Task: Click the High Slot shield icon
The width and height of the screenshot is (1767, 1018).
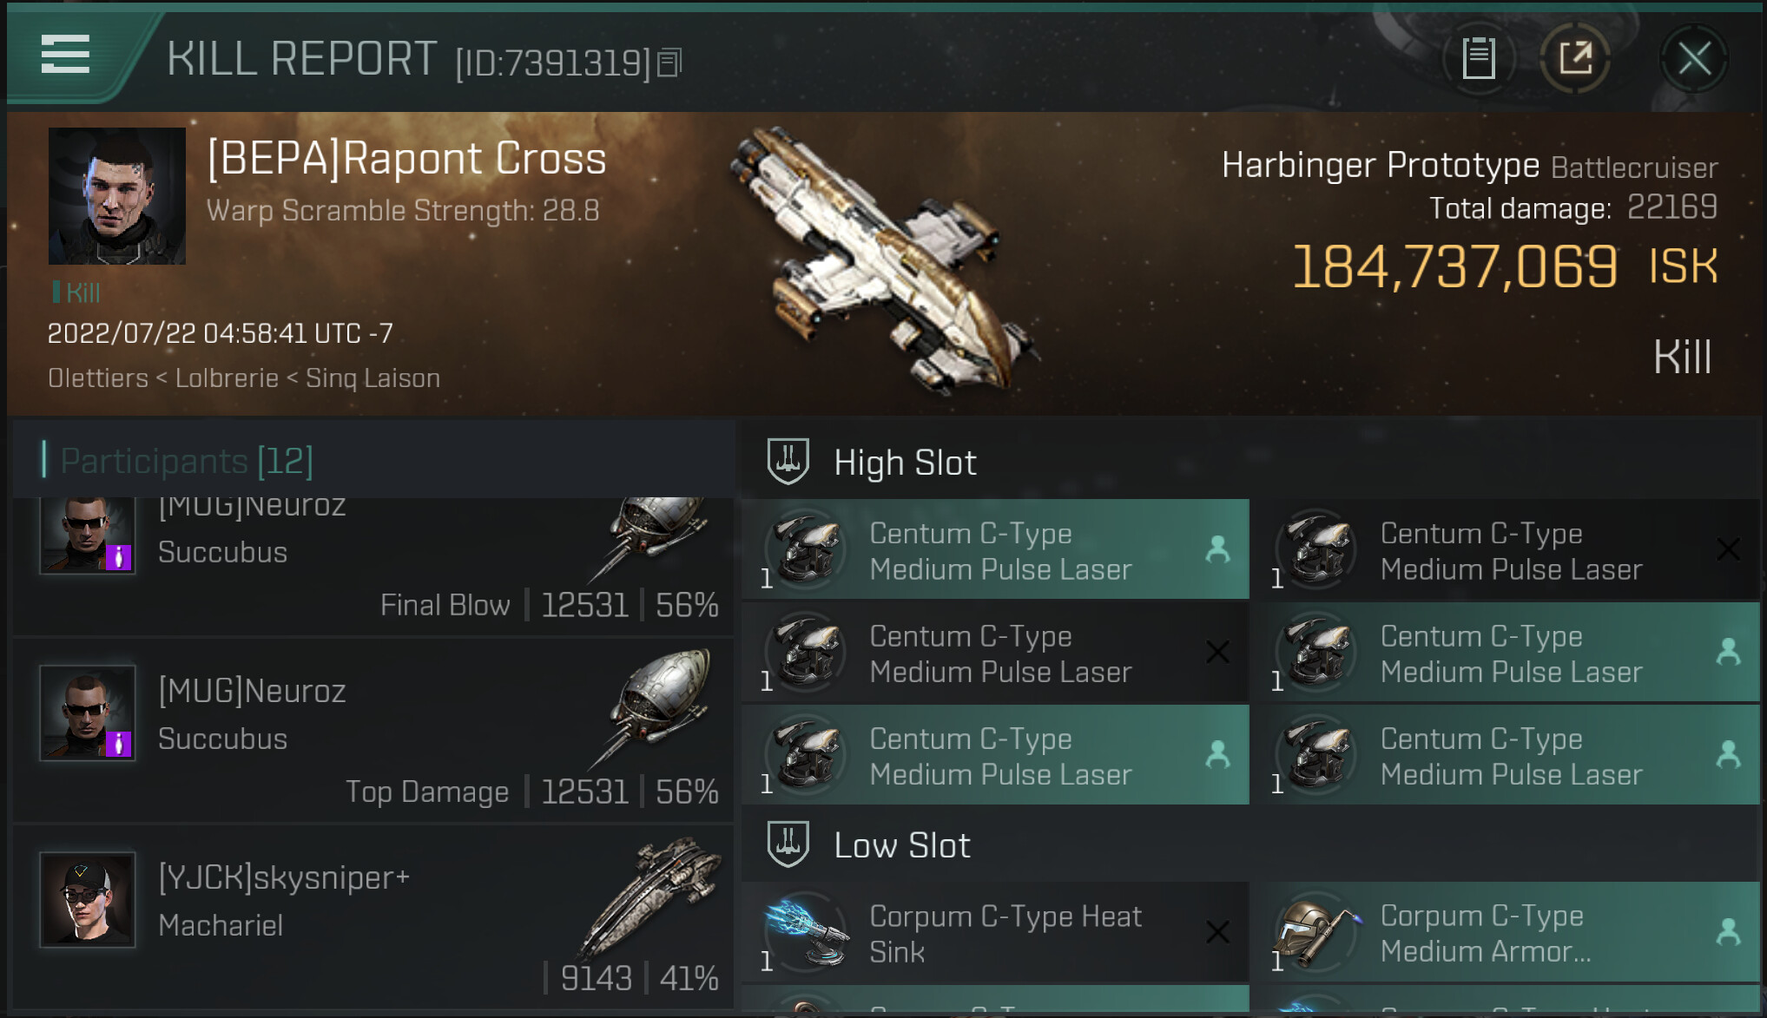Action: point(788,461)
